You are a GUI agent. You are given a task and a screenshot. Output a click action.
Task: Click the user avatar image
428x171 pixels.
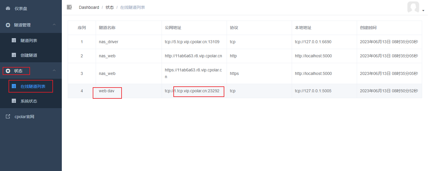click(x=413, y=7)
